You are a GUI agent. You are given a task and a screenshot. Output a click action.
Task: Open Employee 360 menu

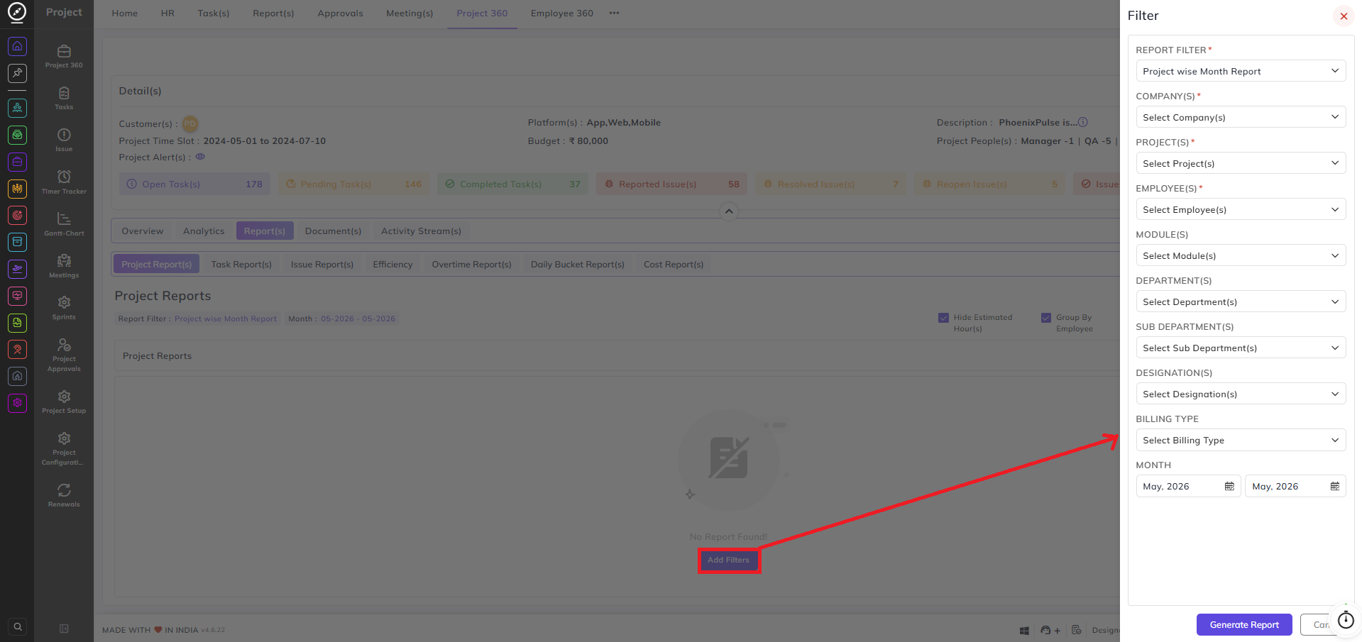562,13
